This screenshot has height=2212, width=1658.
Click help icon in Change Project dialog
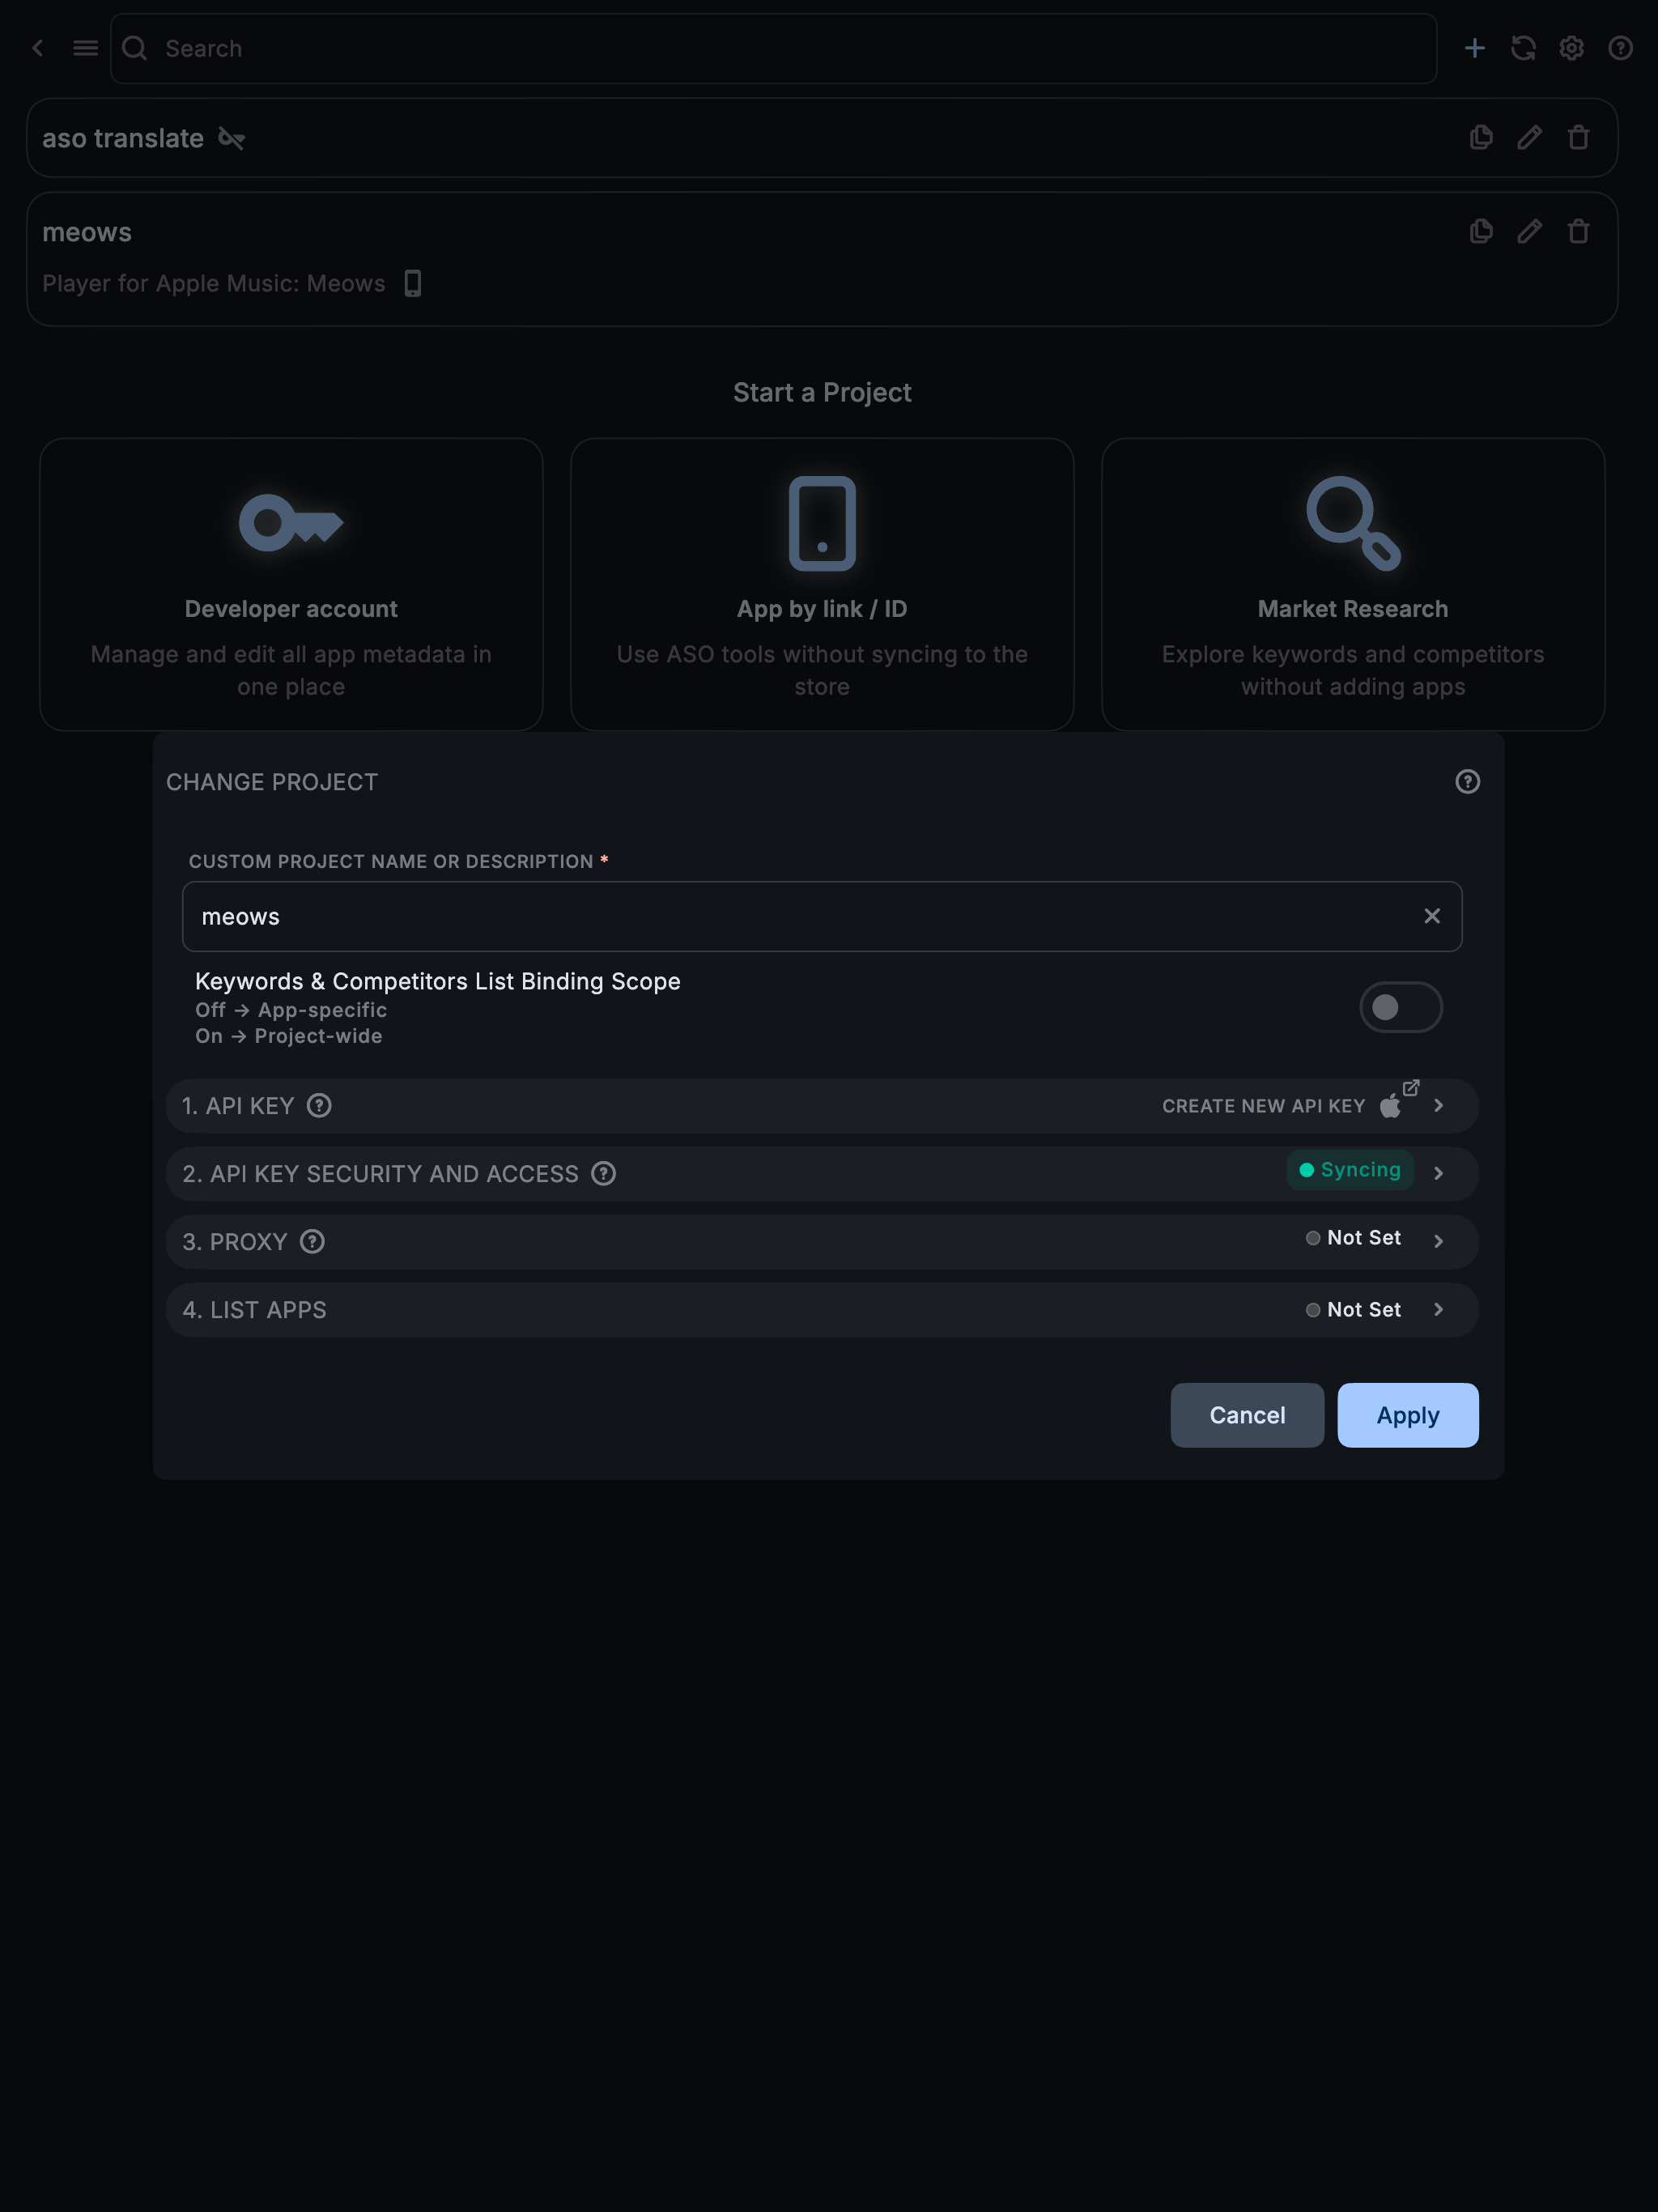pyautogui.click(x=1467, y=782)
